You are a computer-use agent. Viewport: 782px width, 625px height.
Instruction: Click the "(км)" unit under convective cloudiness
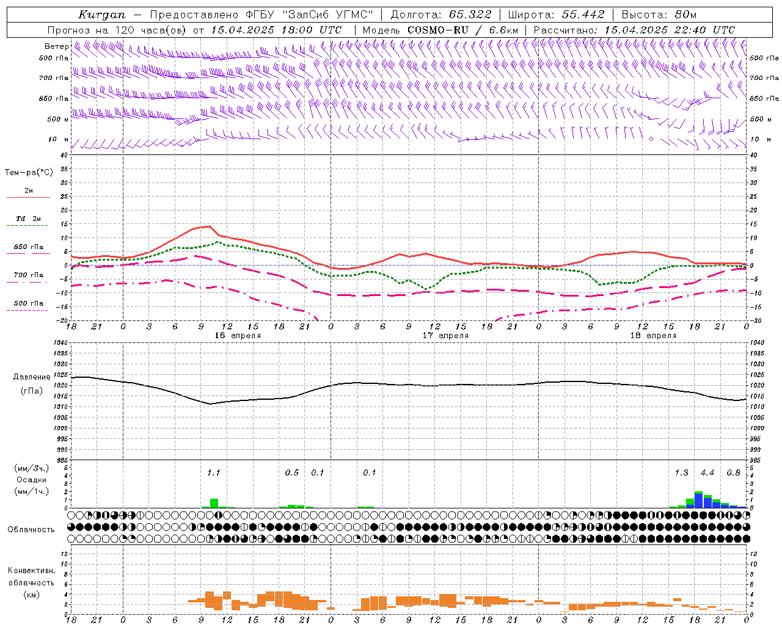(31, 594)
